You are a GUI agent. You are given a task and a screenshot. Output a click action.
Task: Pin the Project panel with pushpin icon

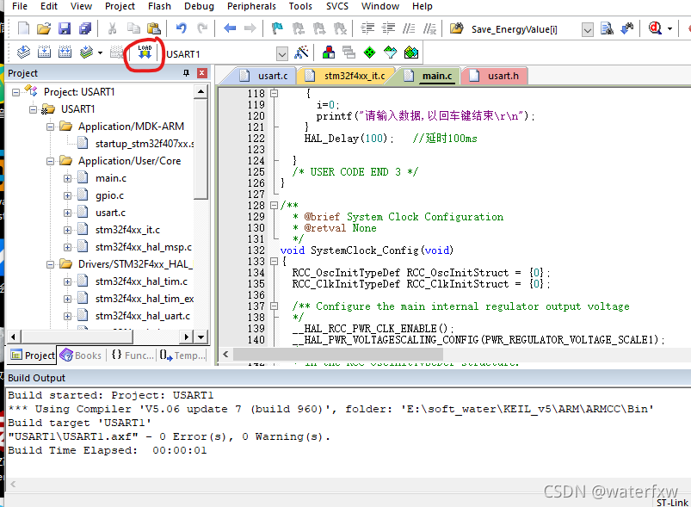(x=186, y=73)
